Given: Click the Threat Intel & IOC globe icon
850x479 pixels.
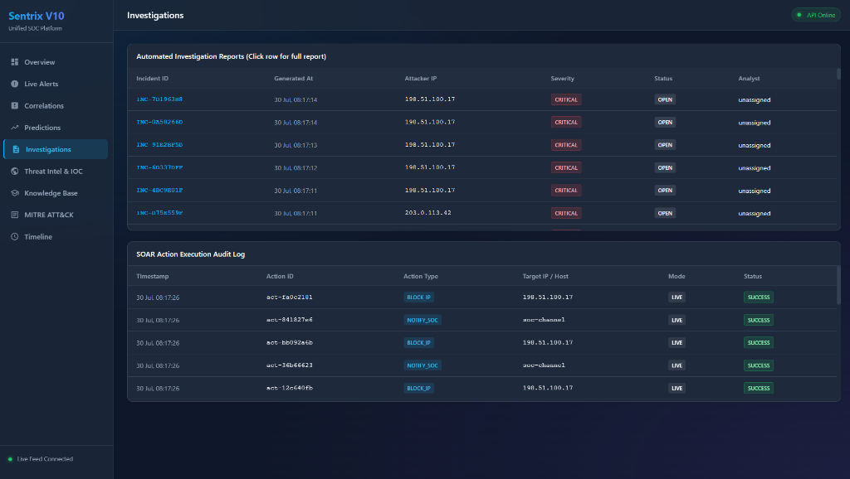Looking at the screenshot, I should click(x=15, y=171).
